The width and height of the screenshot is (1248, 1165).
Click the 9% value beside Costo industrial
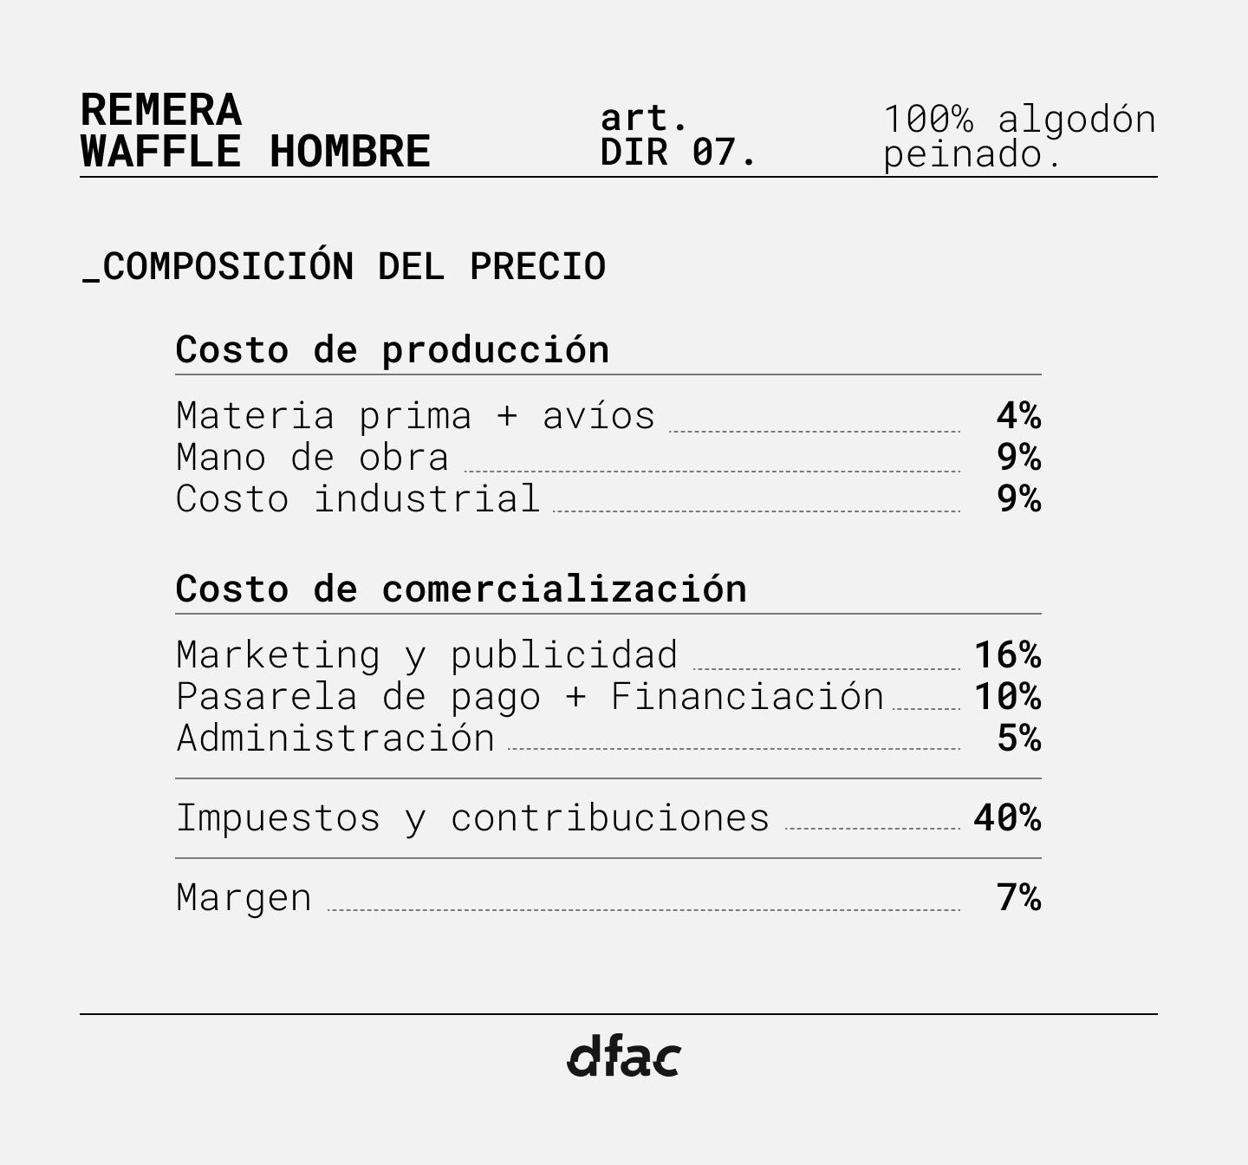pos(1017,499)
